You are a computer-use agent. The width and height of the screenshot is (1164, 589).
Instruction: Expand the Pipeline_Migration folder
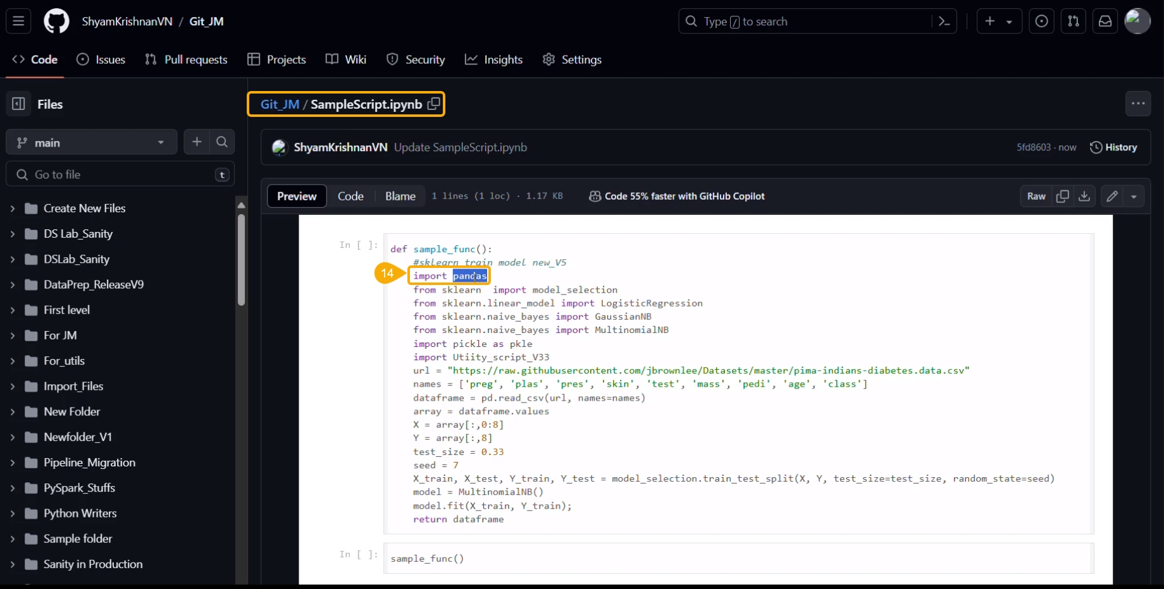tap(12, 463)
